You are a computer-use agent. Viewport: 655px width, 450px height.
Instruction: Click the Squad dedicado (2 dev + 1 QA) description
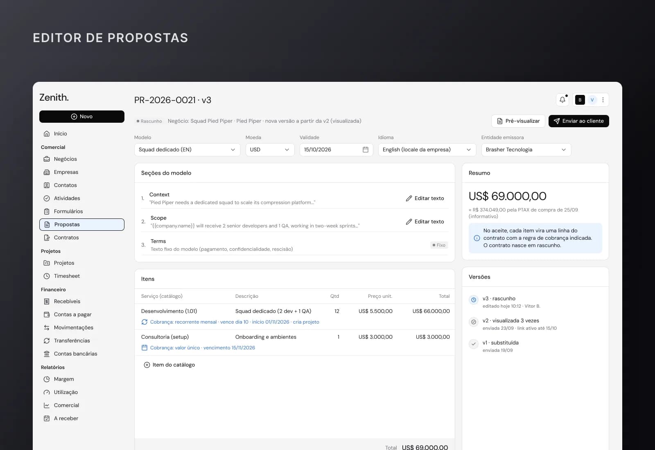point(273,311)
